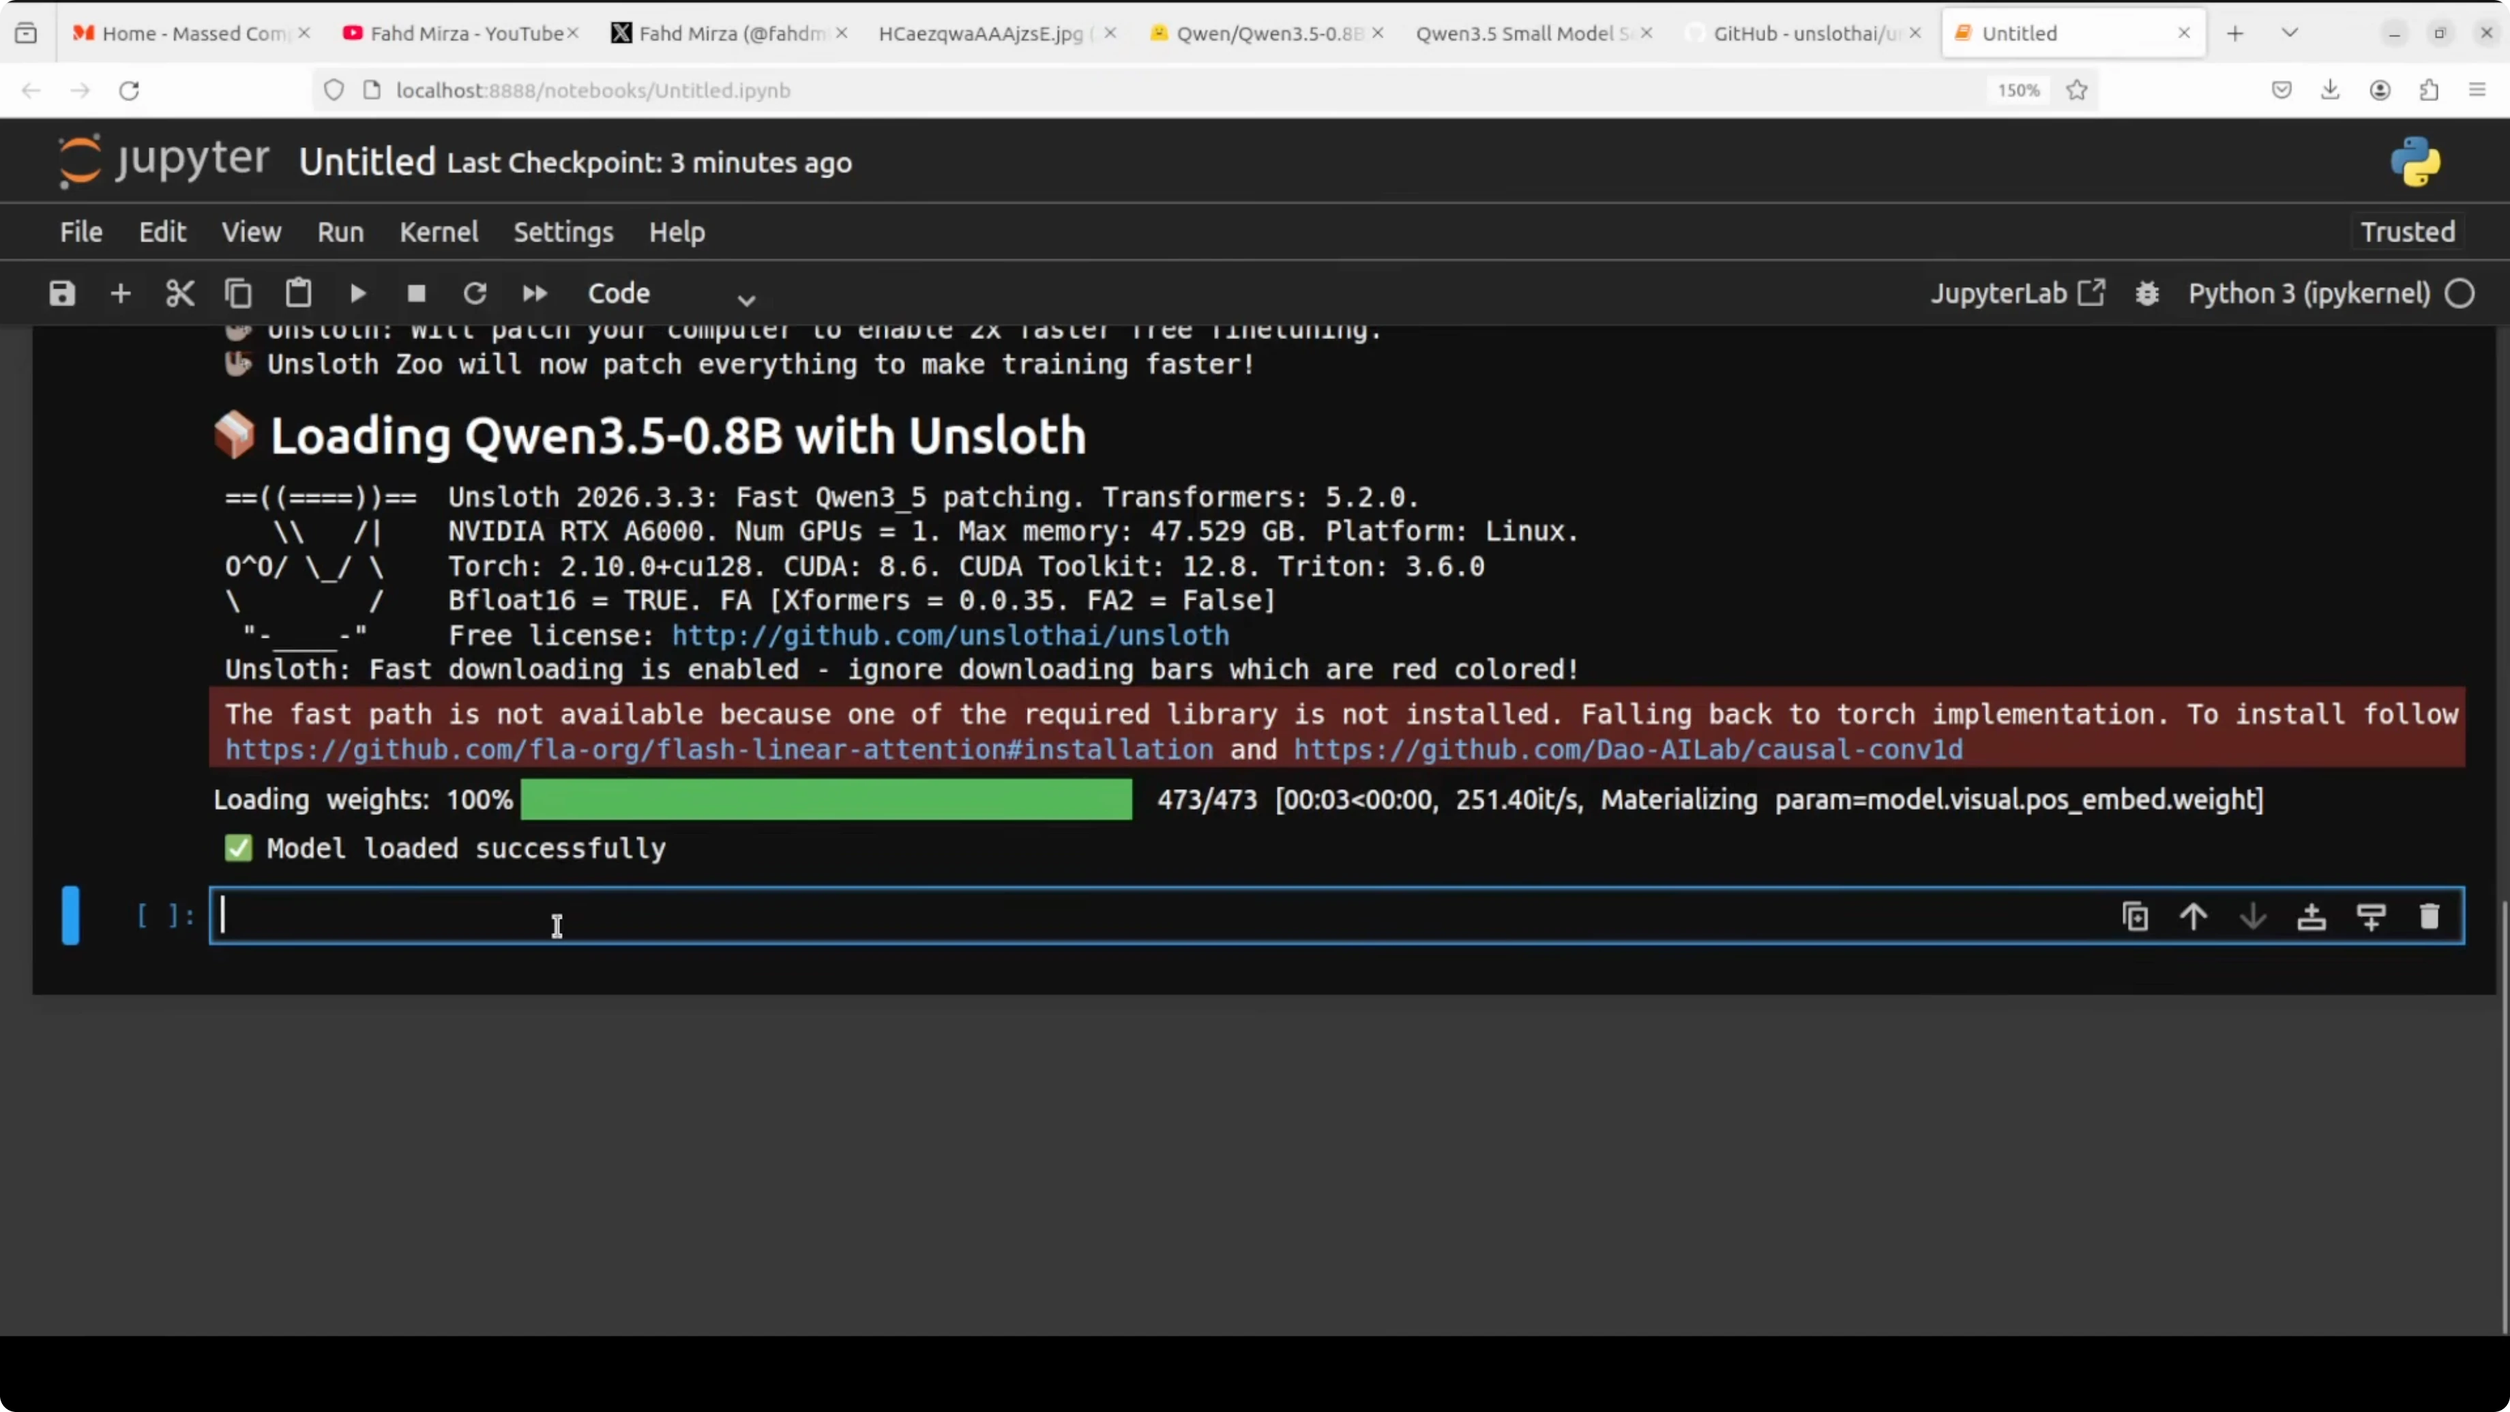Save the notebook

[61, 293]
